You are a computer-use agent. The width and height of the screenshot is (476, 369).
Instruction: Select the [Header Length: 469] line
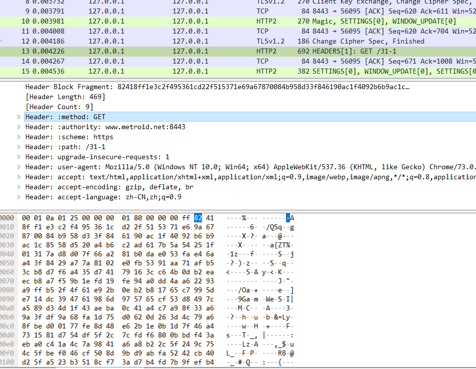click(x=65, y=97)
